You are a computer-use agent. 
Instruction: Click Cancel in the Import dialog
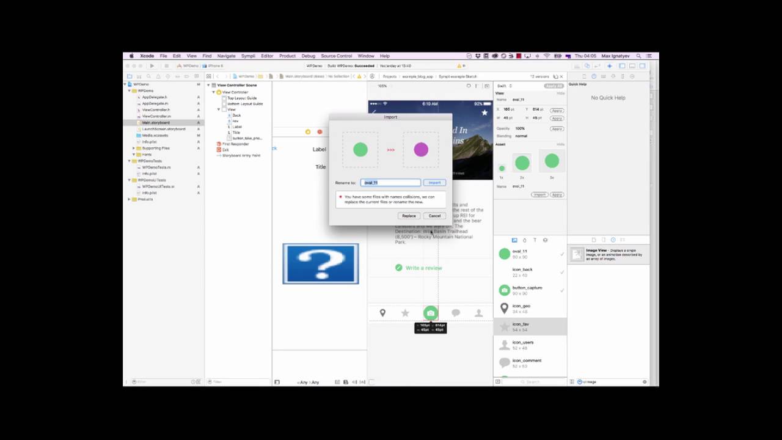click(434, 216)
